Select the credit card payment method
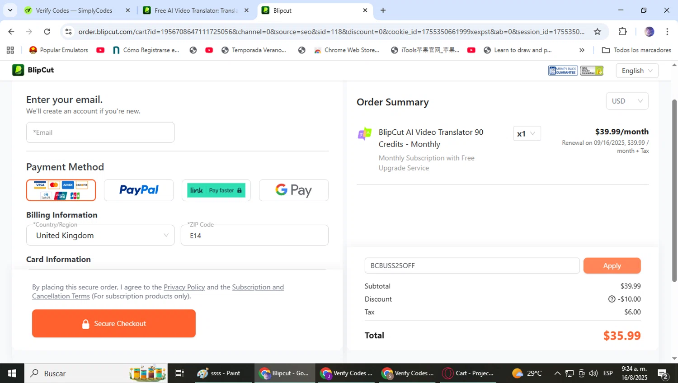The height and width of the screenshot is (383, 678). coord(61,190)
